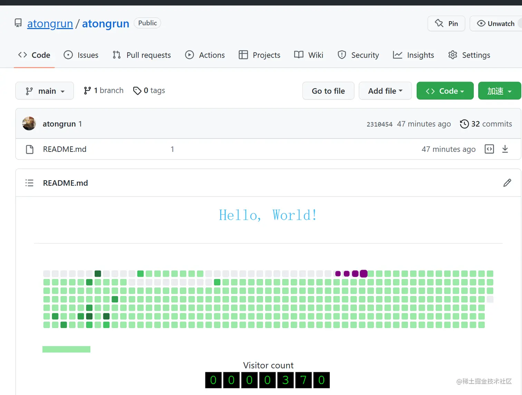Pin this repository with Pin button

tap(446, 23)
